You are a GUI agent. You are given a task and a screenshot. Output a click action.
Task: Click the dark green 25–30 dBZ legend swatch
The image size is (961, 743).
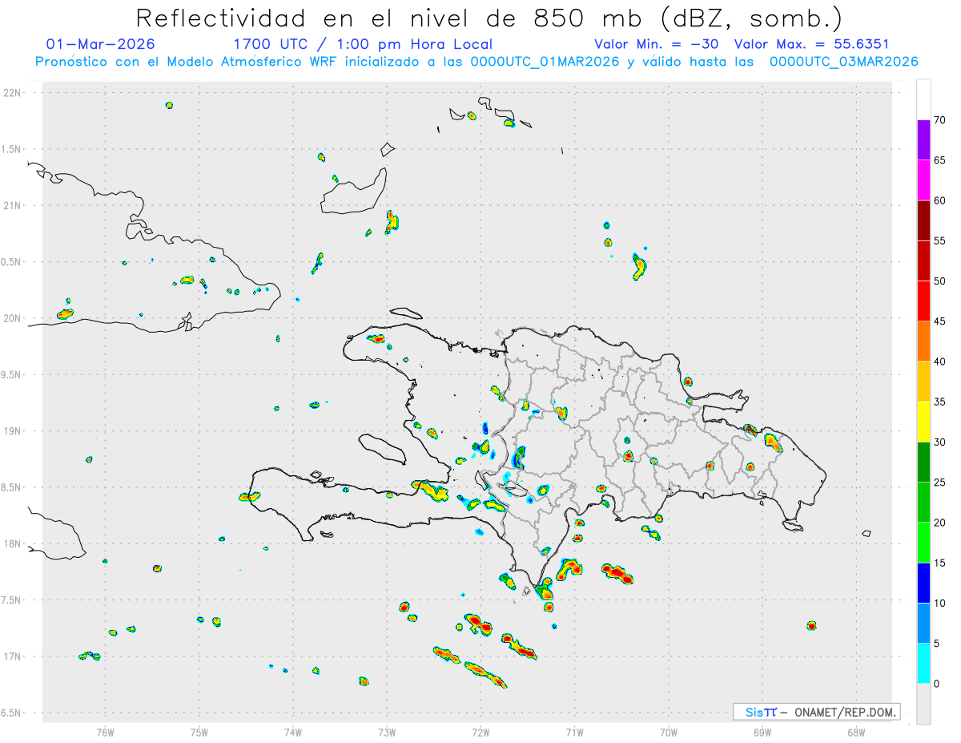point(923,462)
